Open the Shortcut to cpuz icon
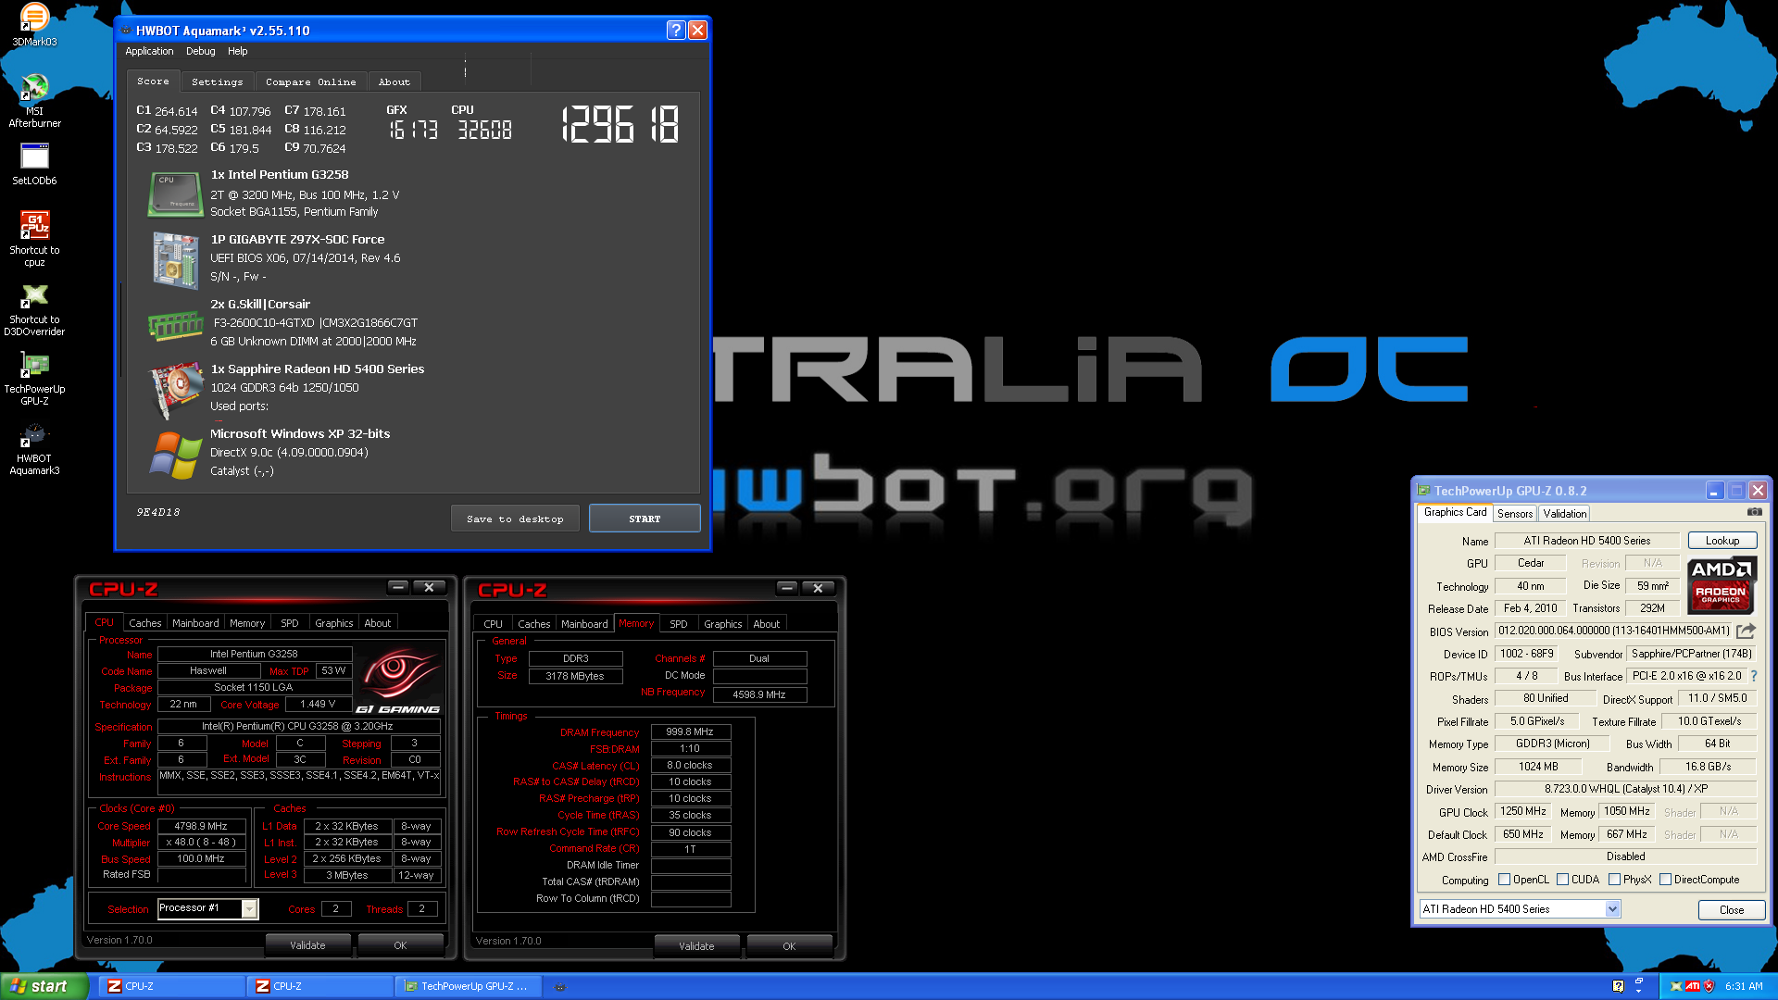Image resolution: width=1778 pixels, height=1000 pixels. [34, 238]
